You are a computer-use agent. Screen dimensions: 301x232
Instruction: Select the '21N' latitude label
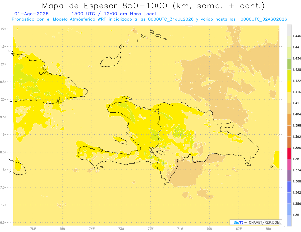point(4,64)
